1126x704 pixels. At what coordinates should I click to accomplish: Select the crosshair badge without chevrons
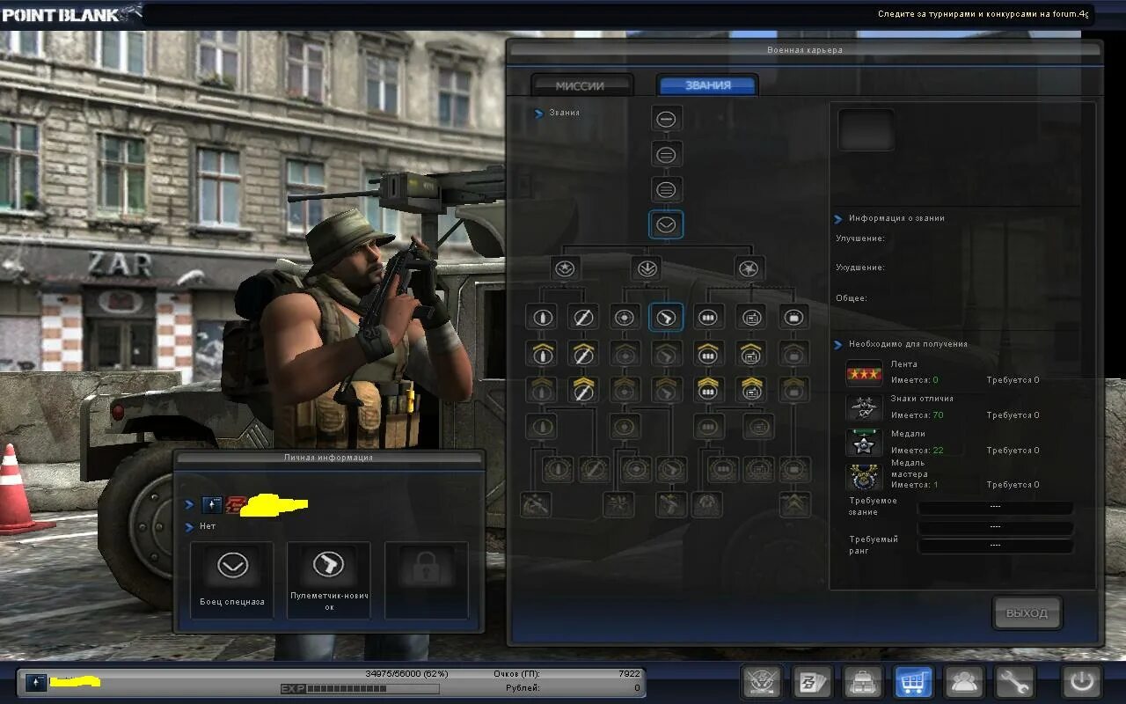[625, 317]
